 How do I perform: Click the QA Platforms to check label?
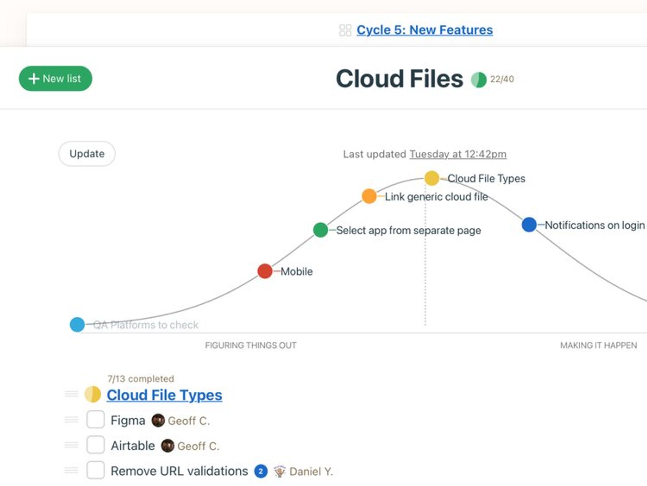(x=146, y=325)
